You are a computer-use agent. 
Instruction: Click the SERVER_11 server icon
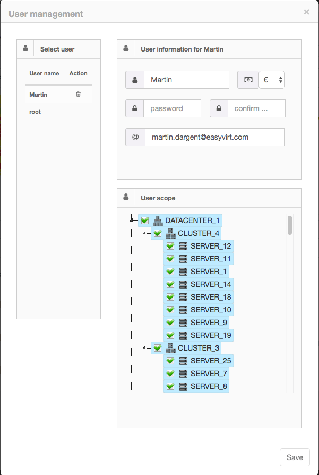point(183,259)
